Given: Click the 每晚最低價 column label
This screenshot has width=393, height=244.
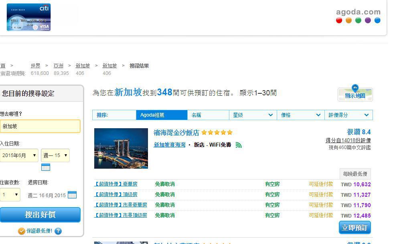Looking at the screenshot, I should [355, 174].
